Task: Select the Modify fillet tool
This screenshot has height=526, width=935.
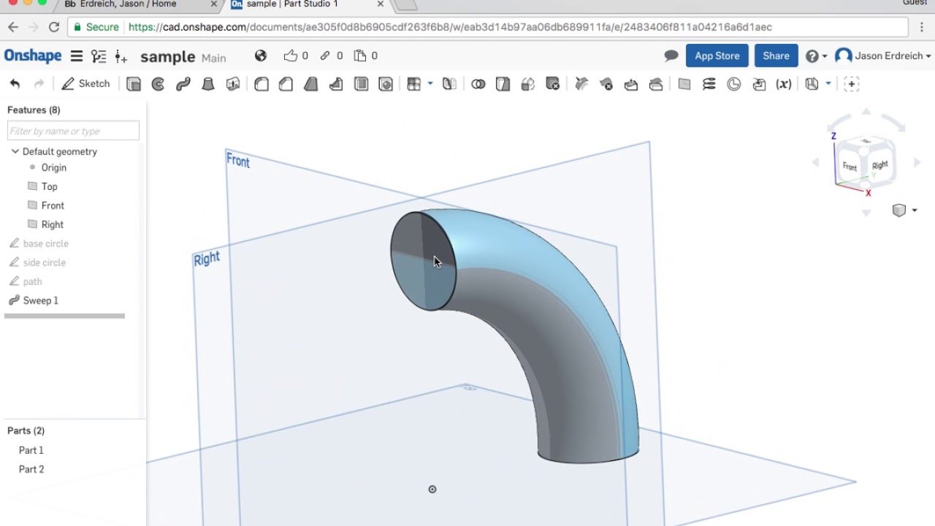Action: [x=581, y=84]
